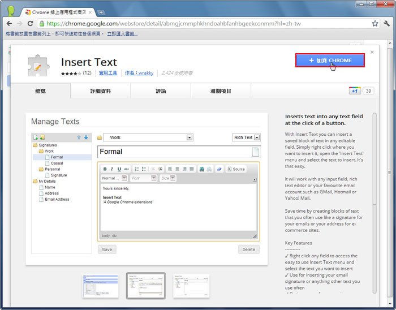The image size is (396, 310).
Task: Switch to the overview tab
Action: [x=40, y=91]
